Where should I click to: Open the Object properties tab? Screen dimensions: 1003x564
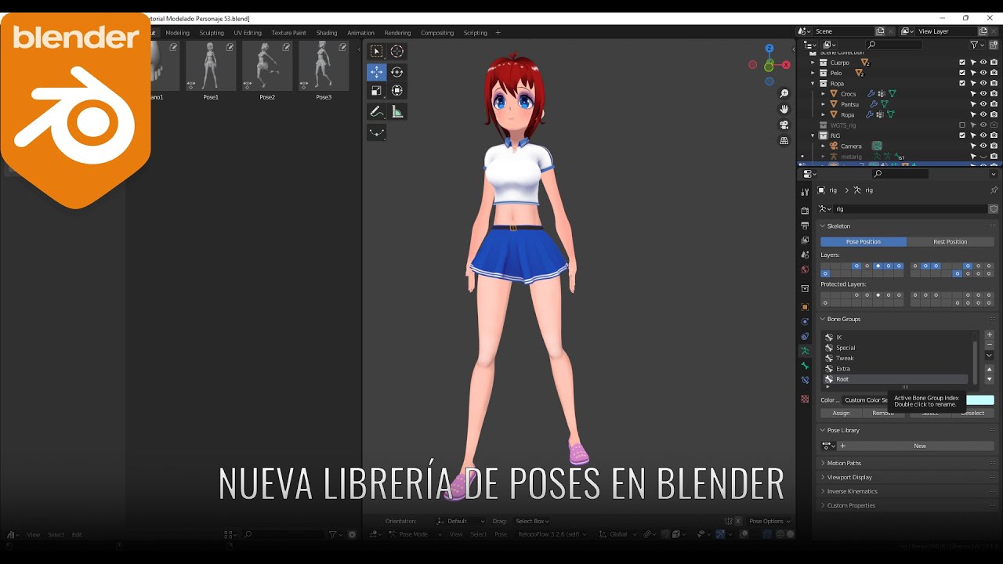tap(805, 307)
